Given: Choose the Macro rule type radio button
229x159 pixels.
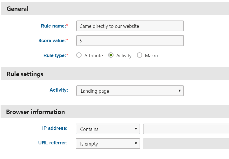Looking at the screenshot, I should pyautogui.click(x=140, y=55).
